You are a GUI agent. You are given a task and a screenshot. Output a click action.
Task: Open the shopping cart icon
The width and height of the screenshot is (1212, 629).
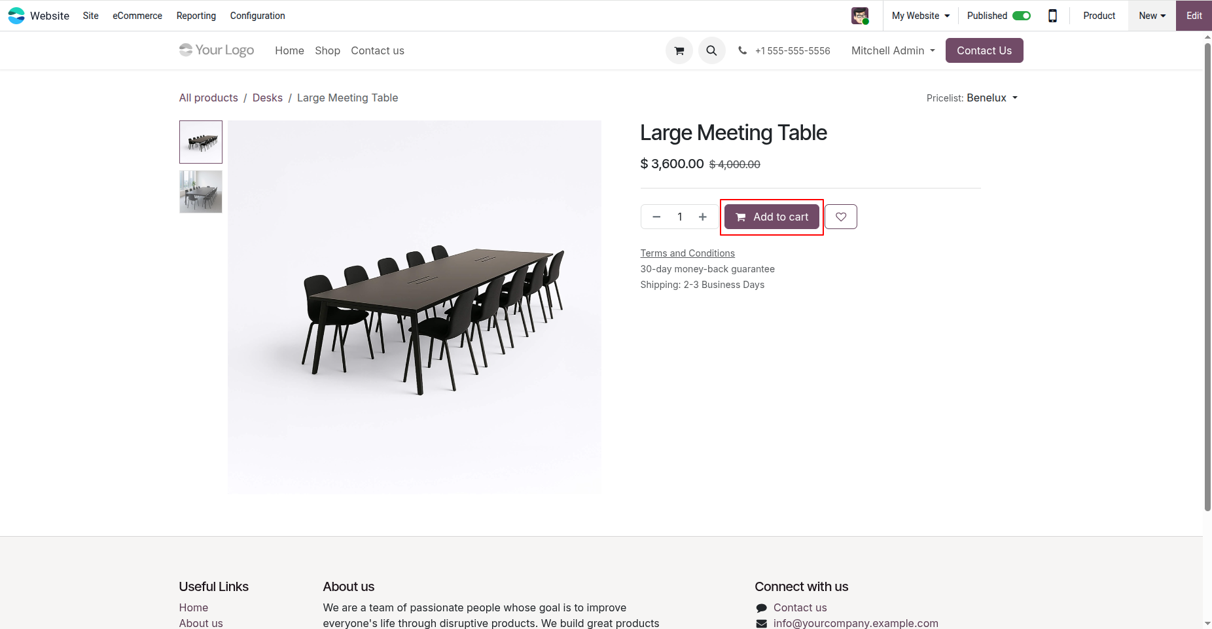click(679, 50)
